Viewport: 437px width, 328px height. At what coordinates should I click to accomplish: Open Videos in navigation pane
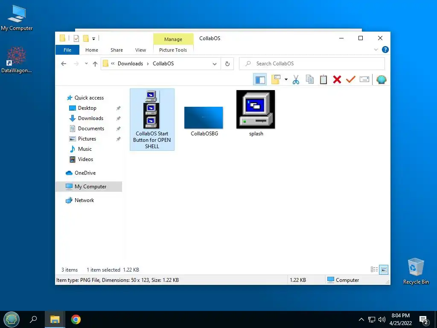(85, 159)
